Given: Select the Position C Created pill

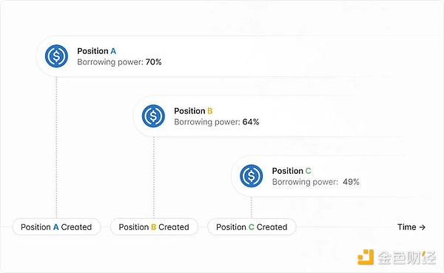Looking at the screenshot, I should tap(252, 227).
